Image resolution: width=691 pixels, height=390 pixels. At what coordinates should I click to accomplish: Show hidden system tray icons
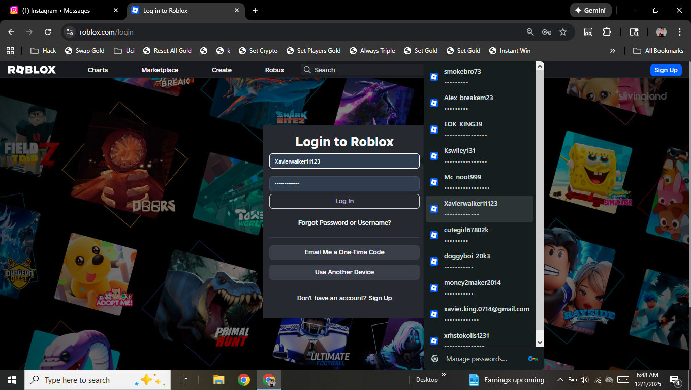[560, 380]
